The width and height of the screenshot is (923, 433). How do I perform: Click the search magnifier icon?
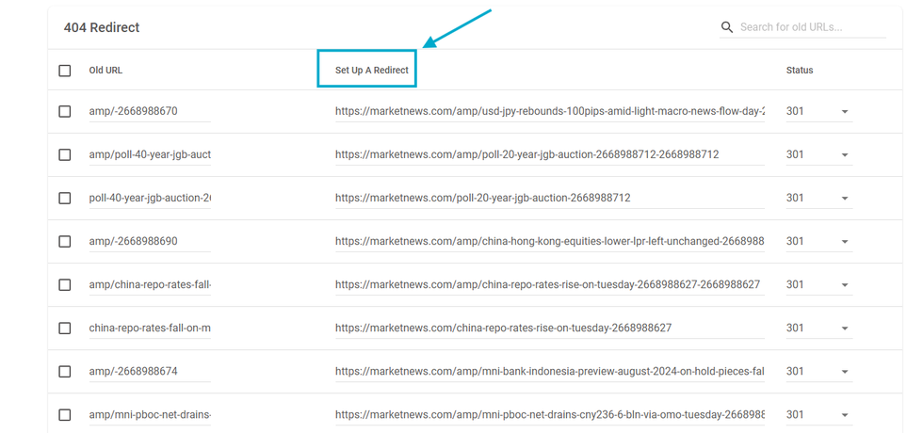pyautogui.click(x=726, y=27)
